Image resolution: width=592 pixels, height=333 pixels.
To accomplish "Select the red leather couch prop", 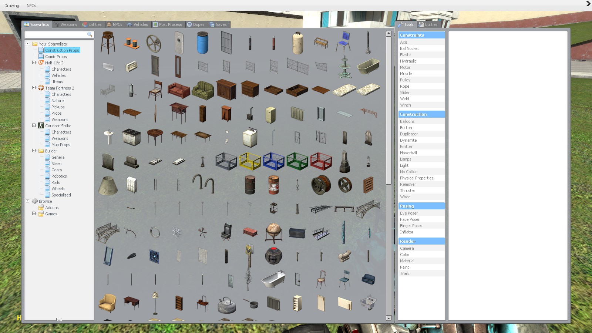I will pos(179,90).
